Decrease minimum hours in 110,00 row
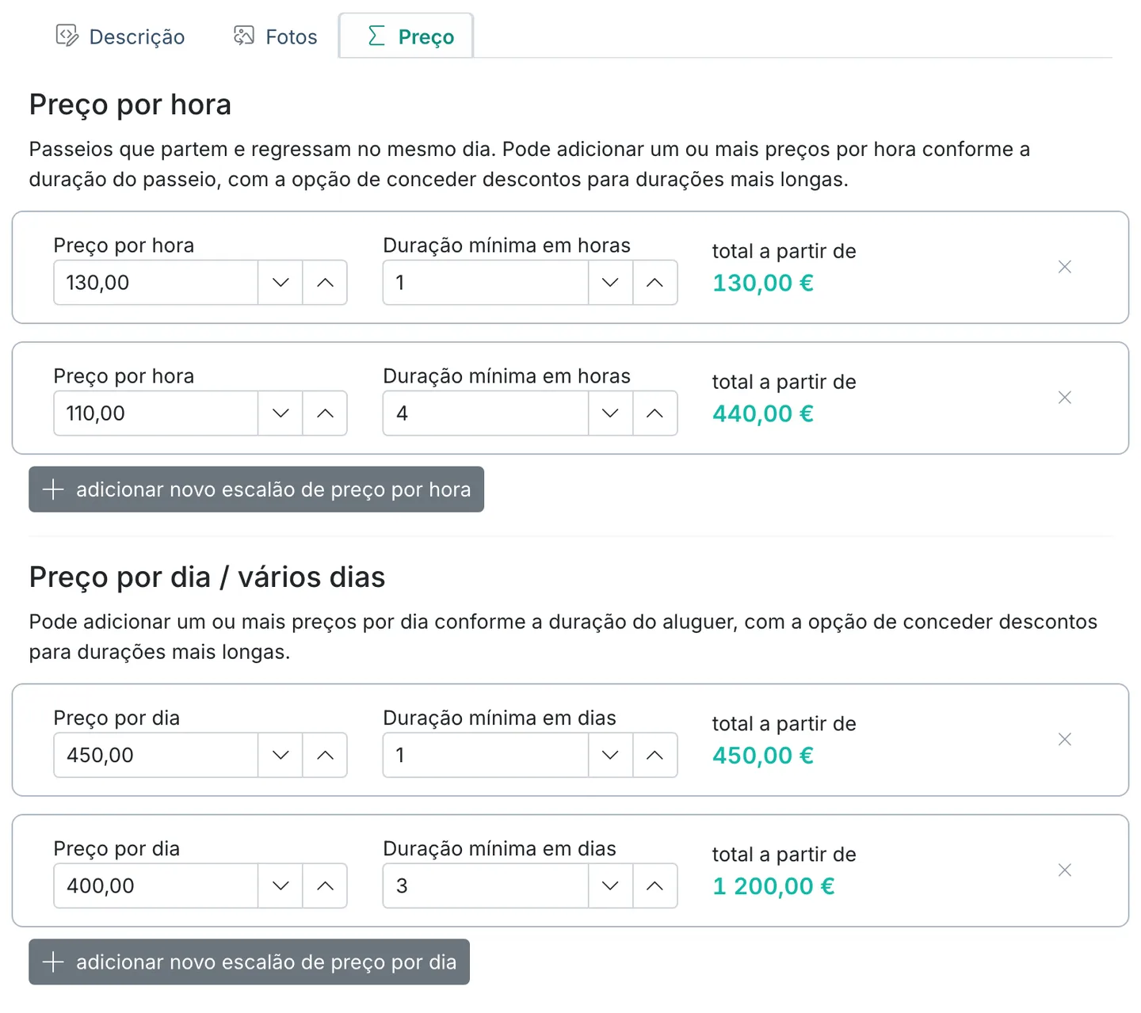This screenshot has width=1141, height=1013. (610, 413)
